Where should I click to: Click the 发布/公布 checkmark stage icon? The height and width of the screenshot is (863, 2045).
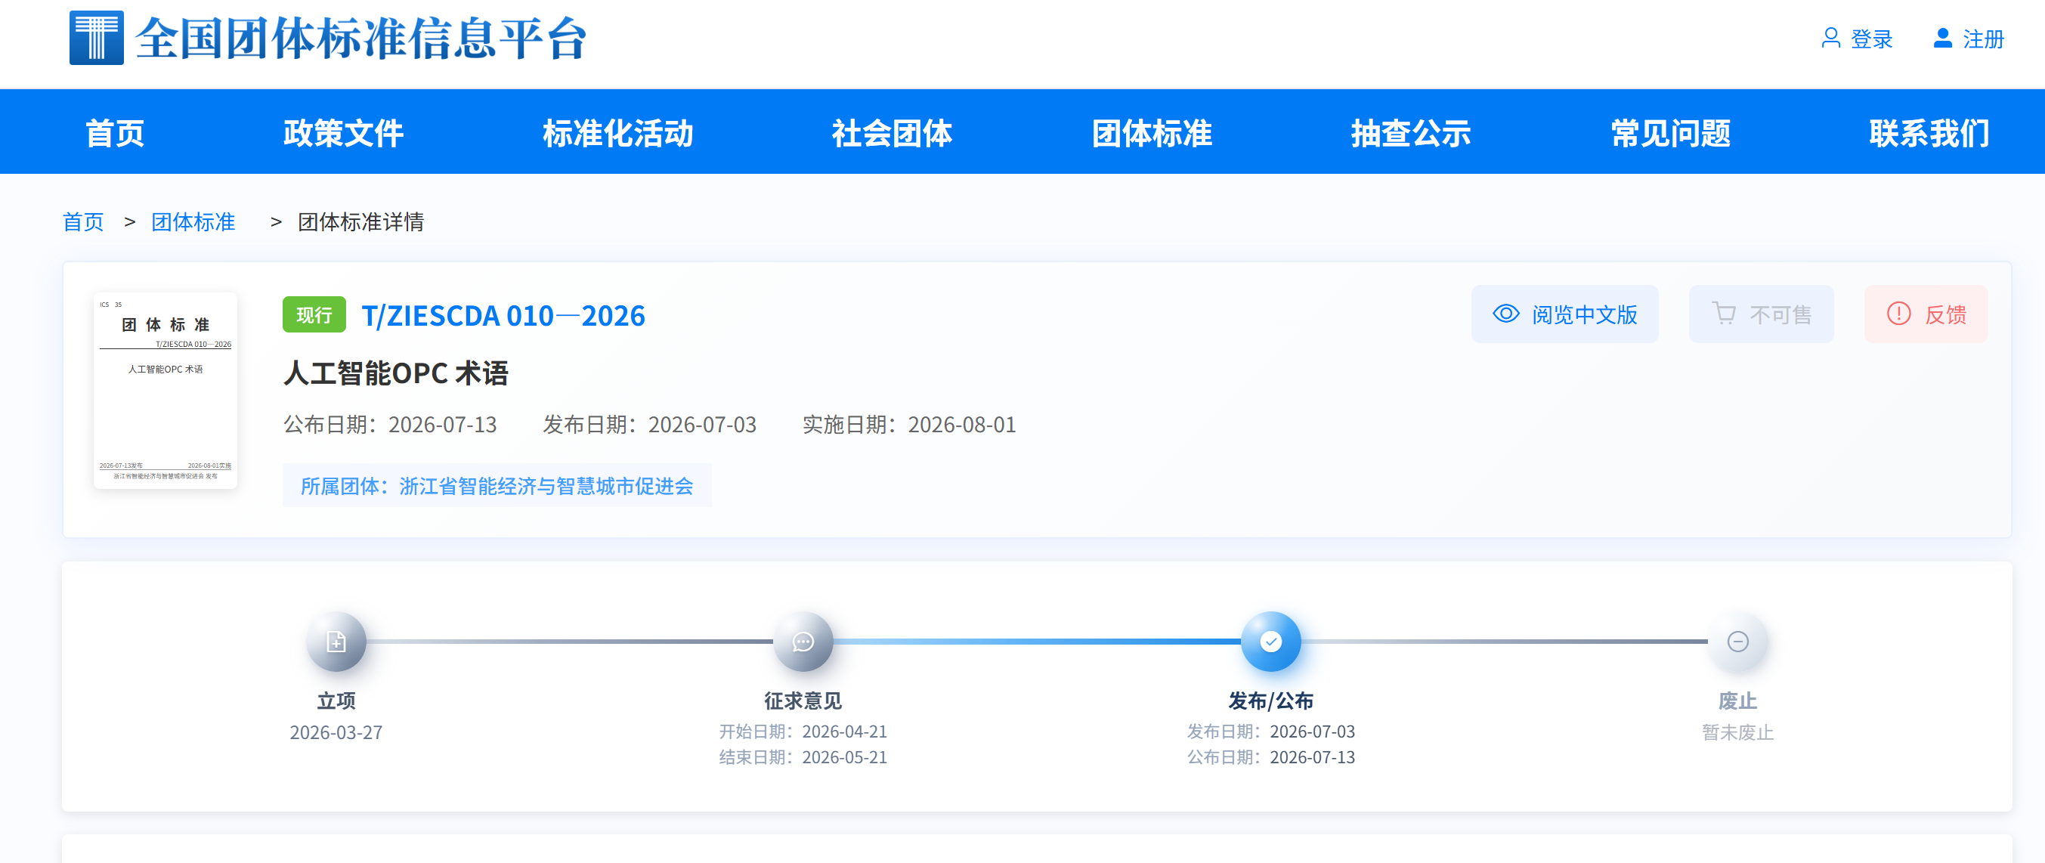tap(1270, 642)
